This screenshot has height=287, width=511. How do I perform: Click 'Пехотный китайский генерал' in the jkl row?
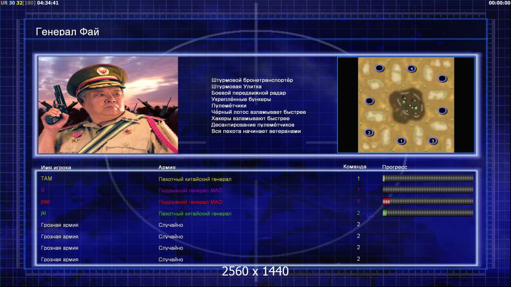pos(195,213)
